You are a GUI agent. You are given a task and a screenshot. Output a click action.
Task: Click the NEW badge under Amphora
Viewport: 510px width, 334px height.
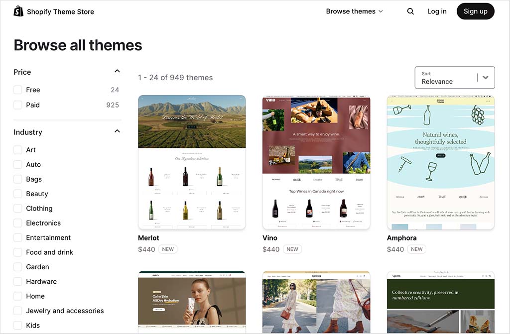click(x=416, y=249)
